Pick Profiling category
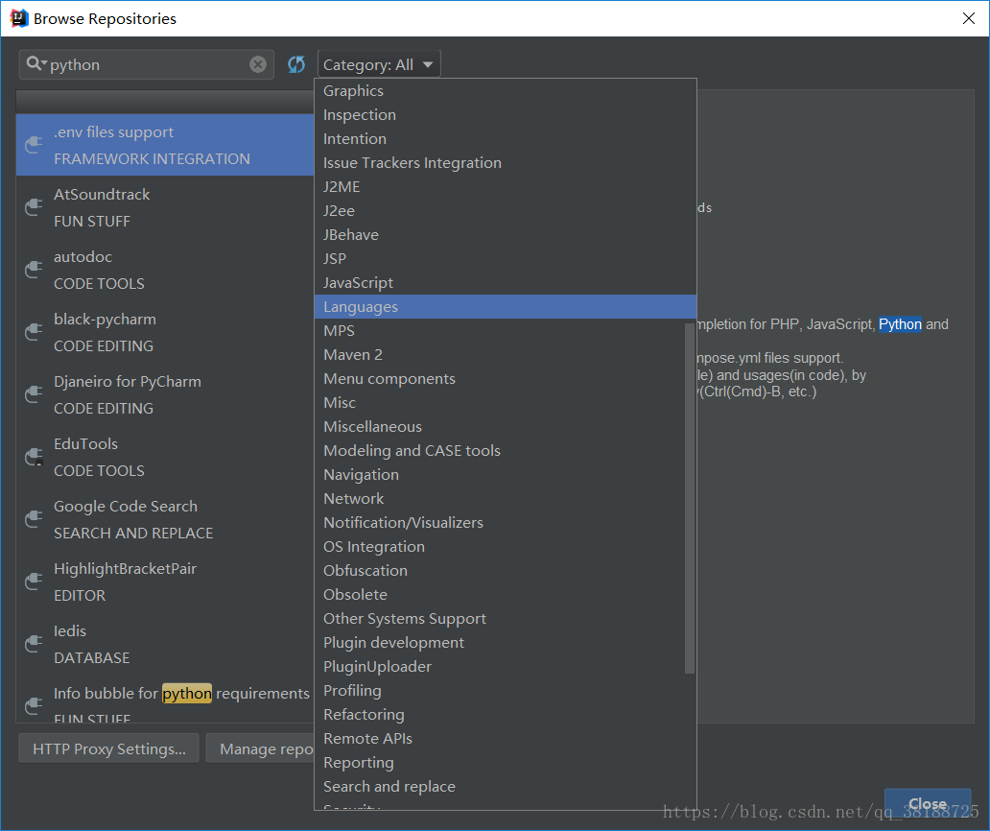The width and height of the screenshot is (990, 831). [506, 691]
